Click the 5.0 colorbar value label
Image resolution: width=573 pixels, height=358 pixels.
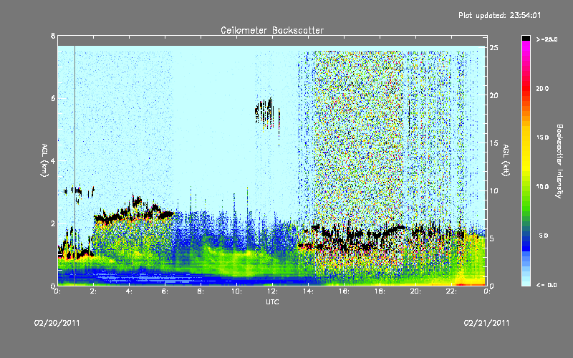click(544, 236)
